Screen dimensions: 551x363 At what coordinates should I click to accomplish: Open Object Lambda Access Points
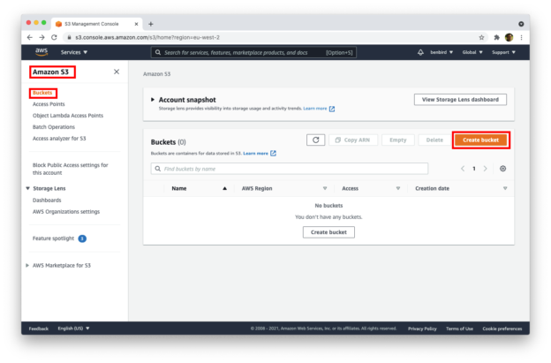point(68,116)
